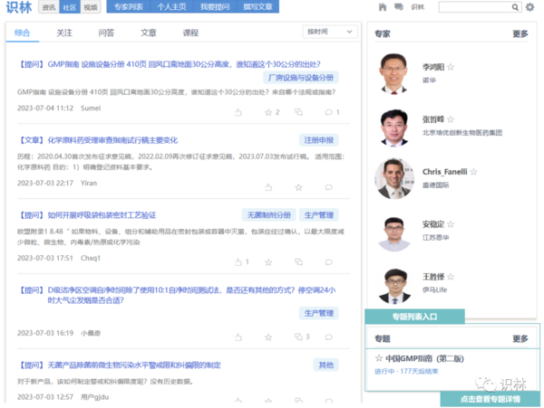Click the search magnifier icon

pos(515,7)
